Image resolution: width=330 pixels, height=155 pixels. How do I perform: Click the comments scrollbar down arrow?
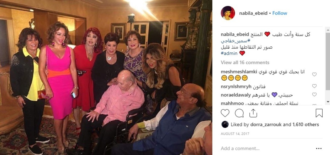(x=328, y=102)
